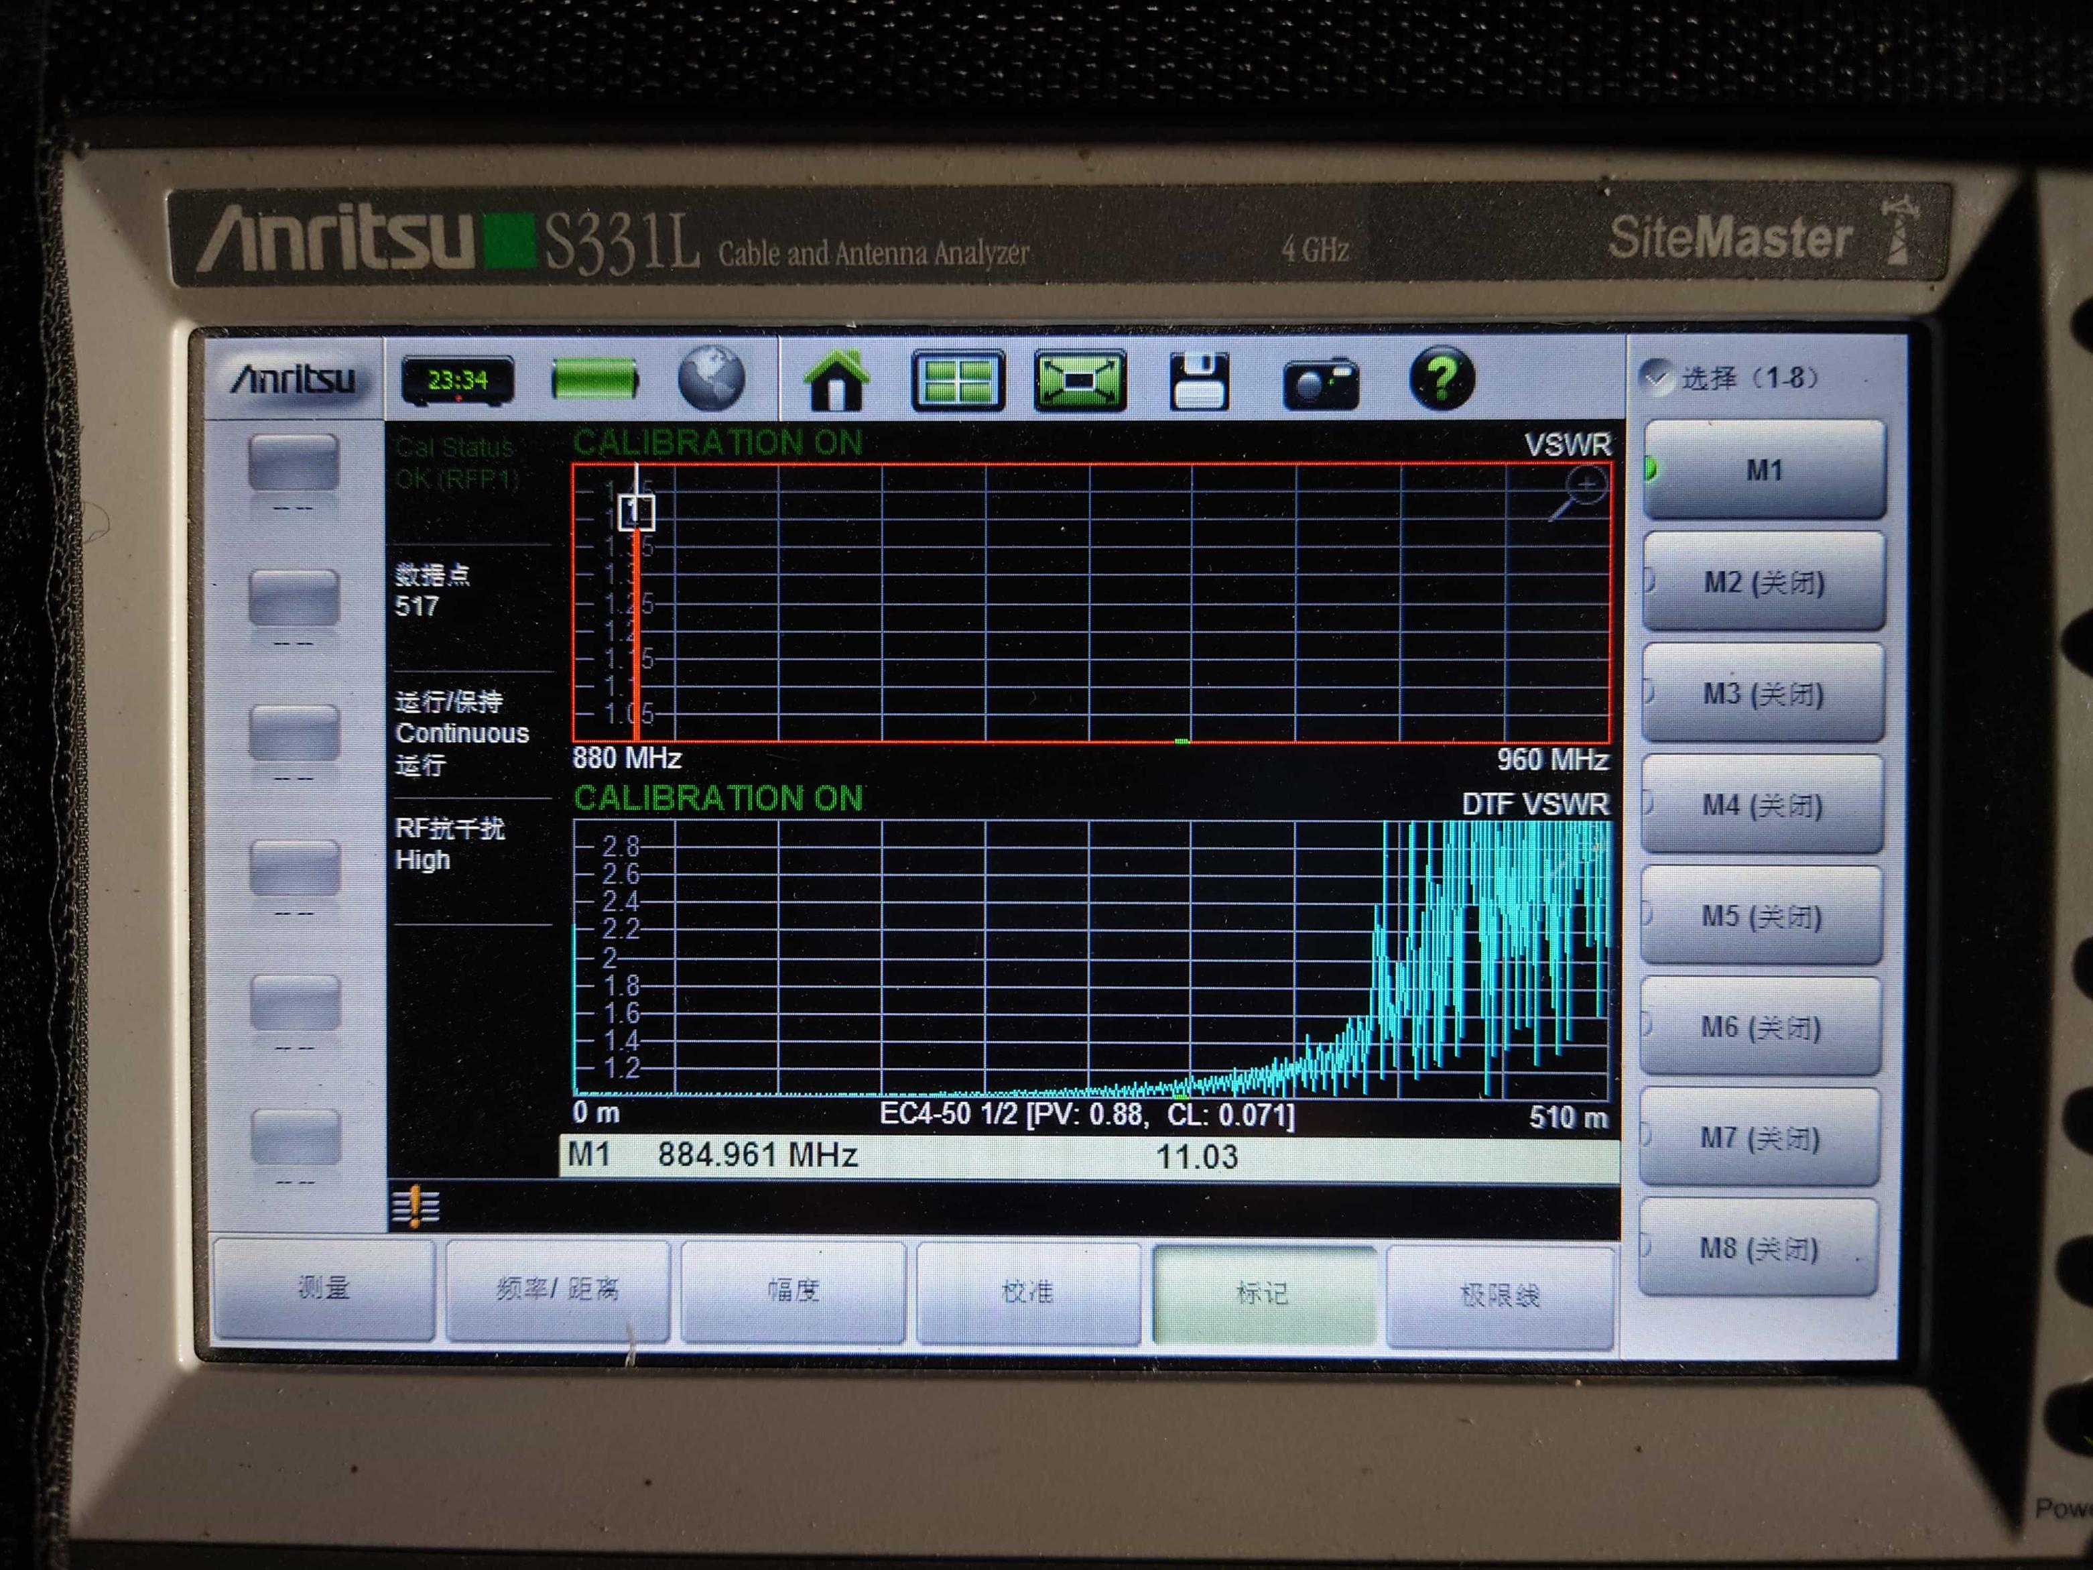Select marker 1 on the VSWR trace
Screen dimensions: 2093x1570
636,513
